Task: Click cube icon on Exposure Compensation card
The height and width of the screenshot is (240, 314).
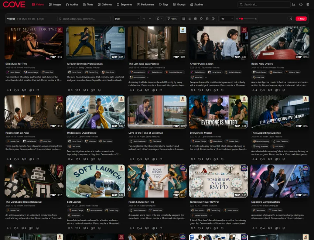Action: coord(284,228)
